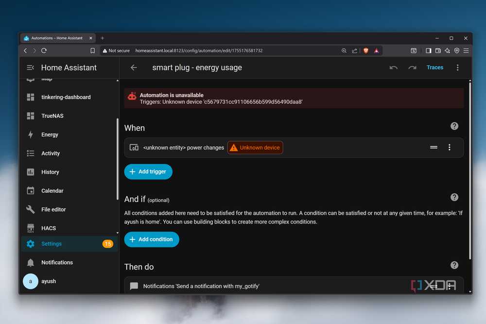Click the browser forward button
This screenshot has width=486, height=324.
pos(35,51)
